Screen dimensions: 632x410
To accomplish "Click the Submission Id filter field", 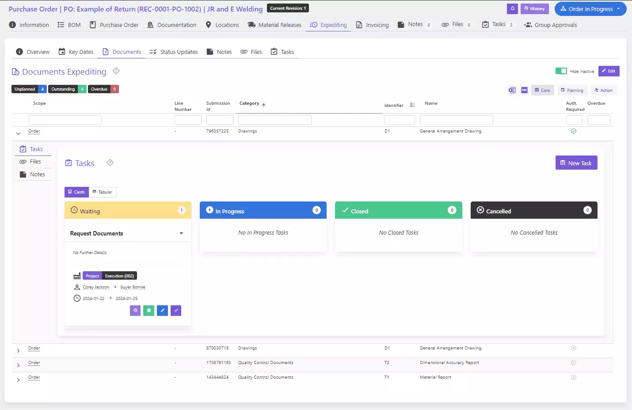I will 220,120.
